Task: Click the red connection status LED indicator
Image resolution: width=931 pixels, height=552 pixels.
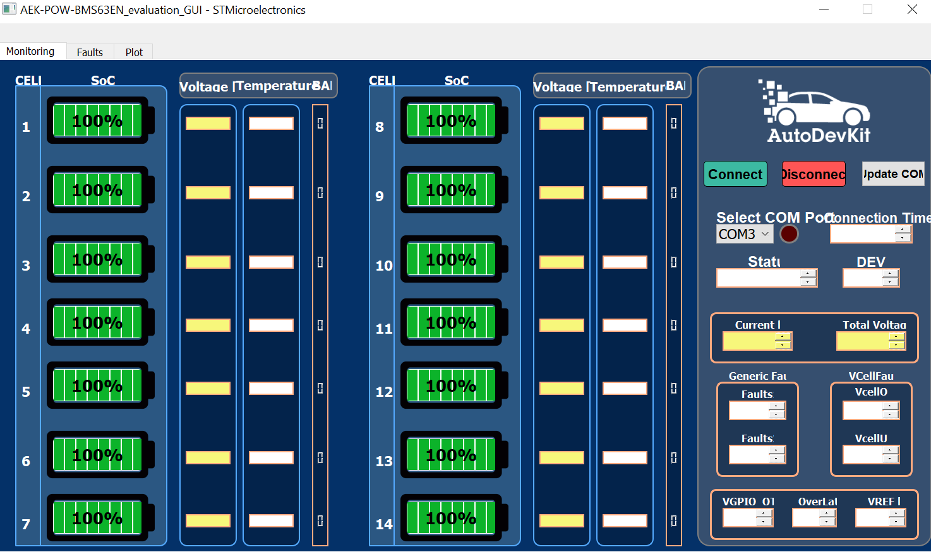Action: point(789,233)
